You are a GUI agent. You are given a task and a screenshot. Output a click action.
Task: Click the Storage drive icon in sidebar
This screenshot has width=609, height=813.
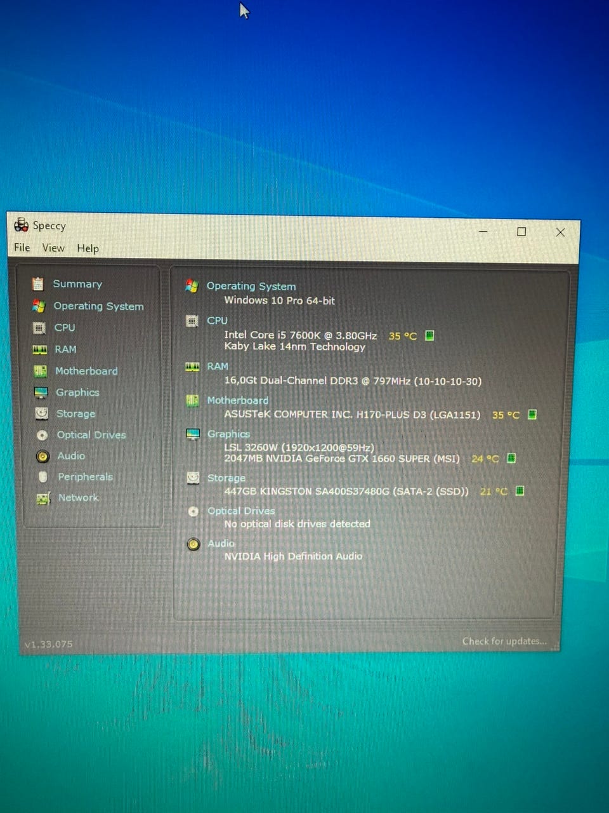(x=42, y=413)
